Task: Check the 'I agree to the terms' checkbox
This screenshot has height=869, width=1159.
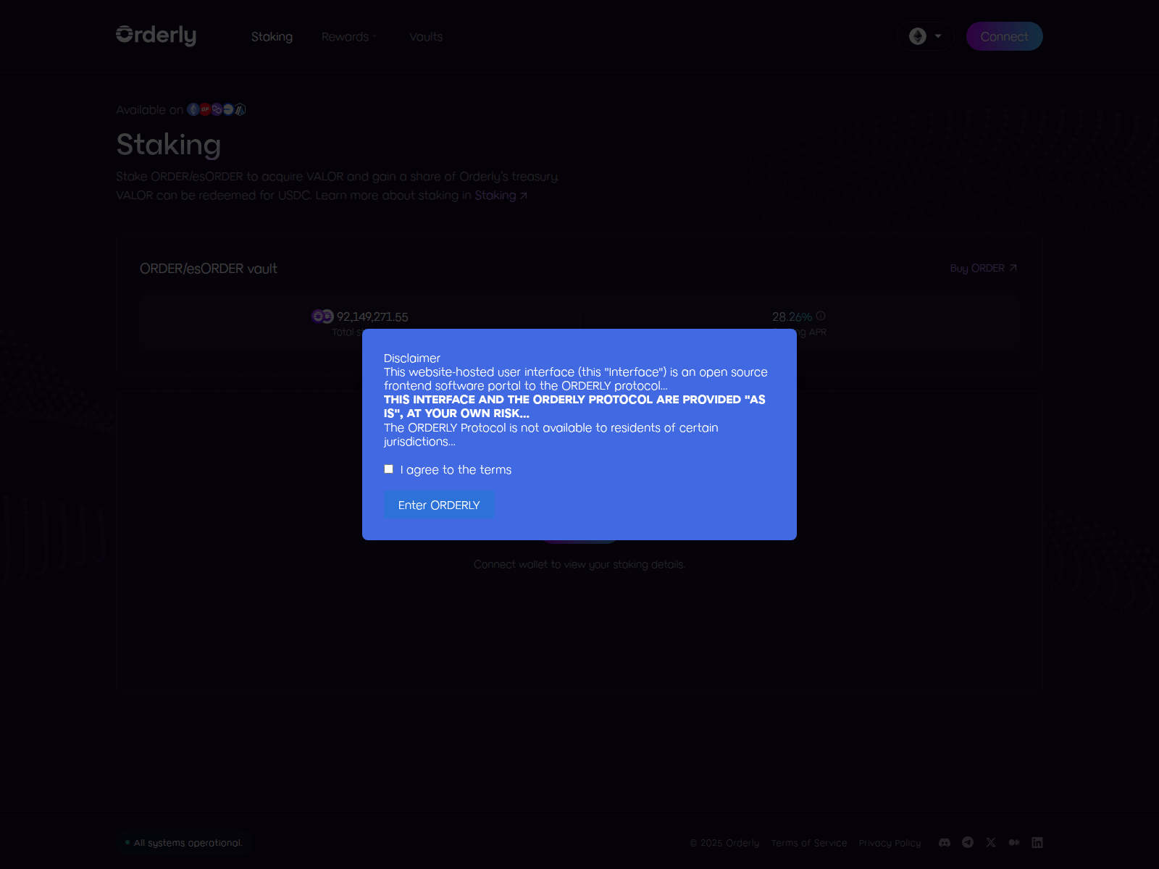Action: (389, 469)
